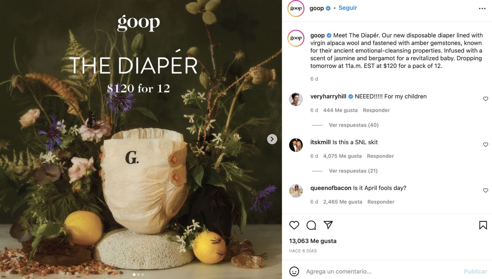Image resolution: width=492 pixels, height=279 pixels.
Task: Open goop profile avatar in header
Action: 296,8
